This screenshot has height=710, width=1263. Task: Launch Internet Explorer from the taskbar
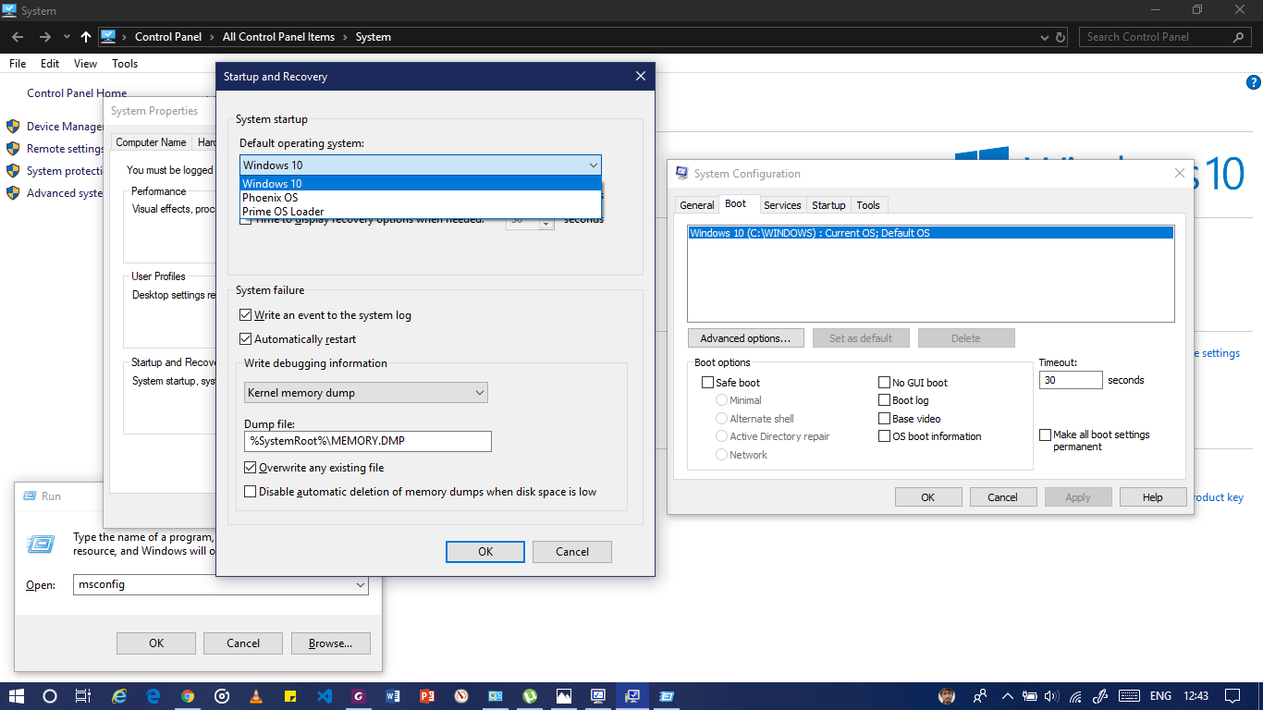119,696
